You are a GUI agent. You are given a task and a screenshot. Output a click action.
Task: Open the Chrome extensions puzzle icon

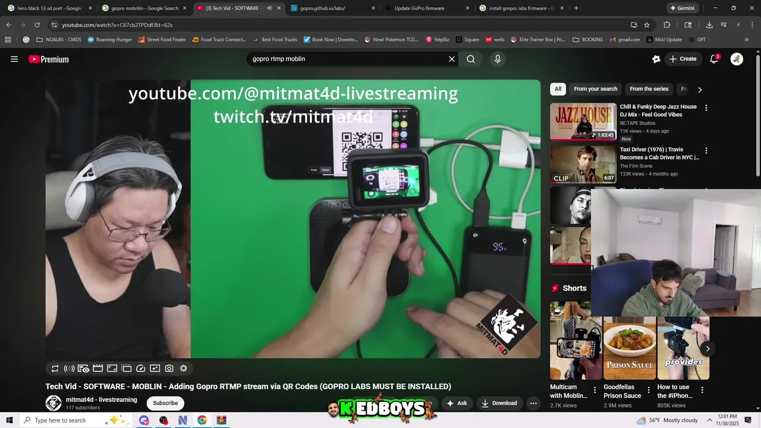tap(666, 25)
